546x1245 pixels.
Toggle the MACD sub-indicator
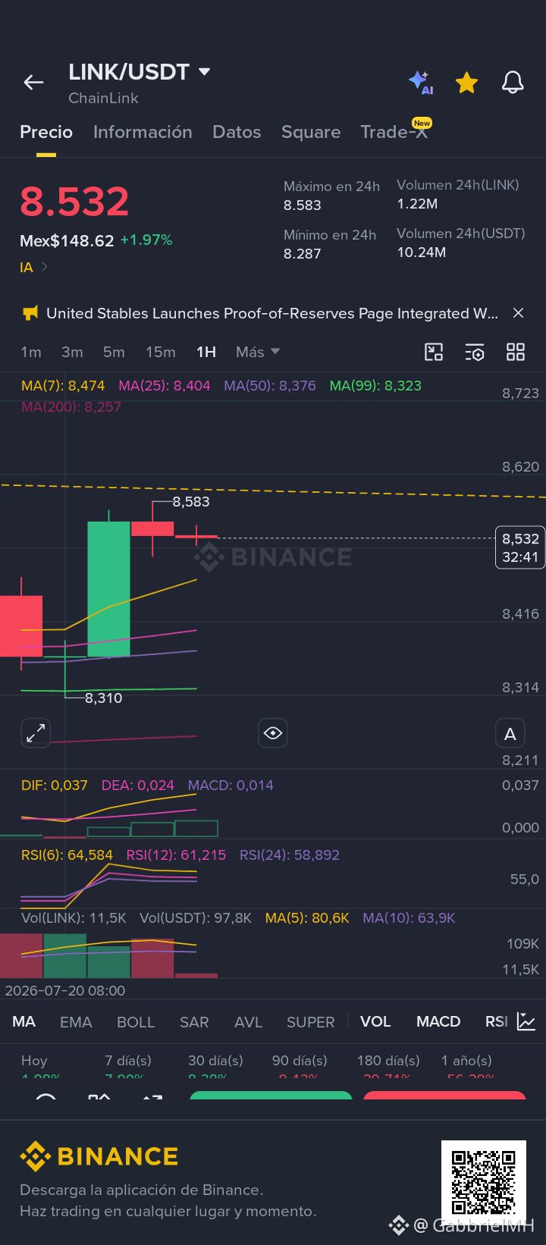pos(438,1022)
